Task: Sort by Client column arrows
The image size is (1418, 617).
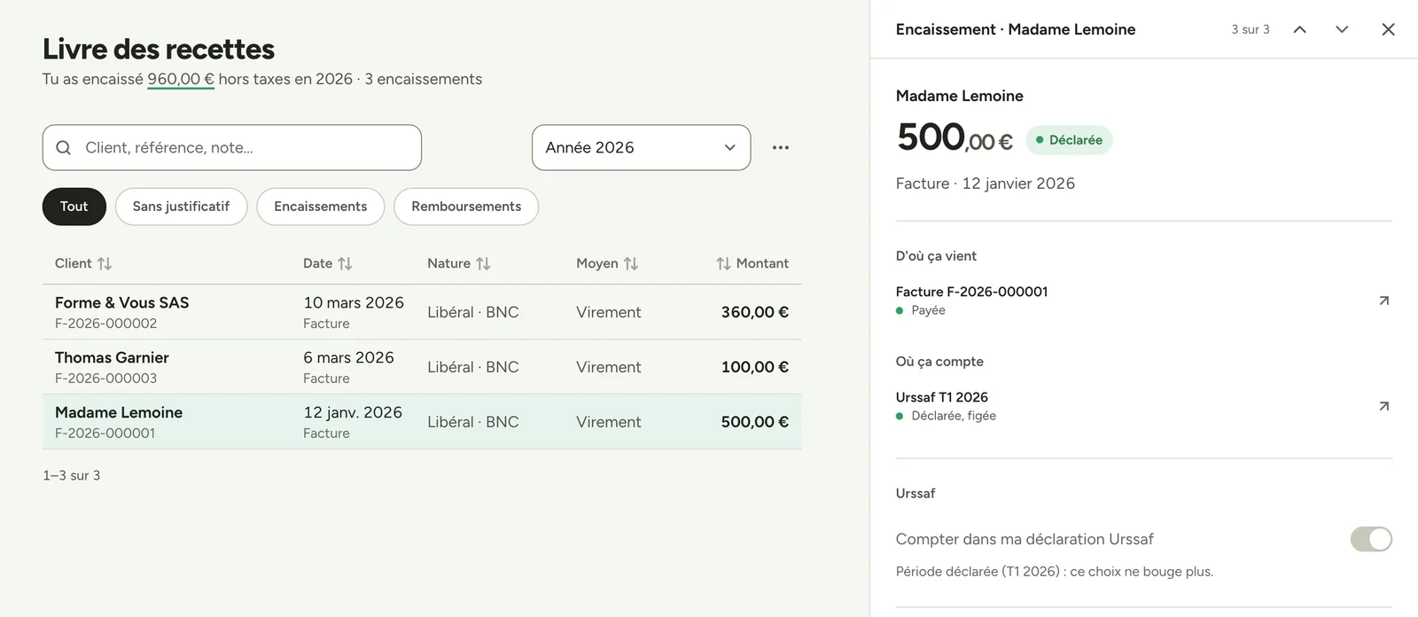Action: click(x=105, y=263)
